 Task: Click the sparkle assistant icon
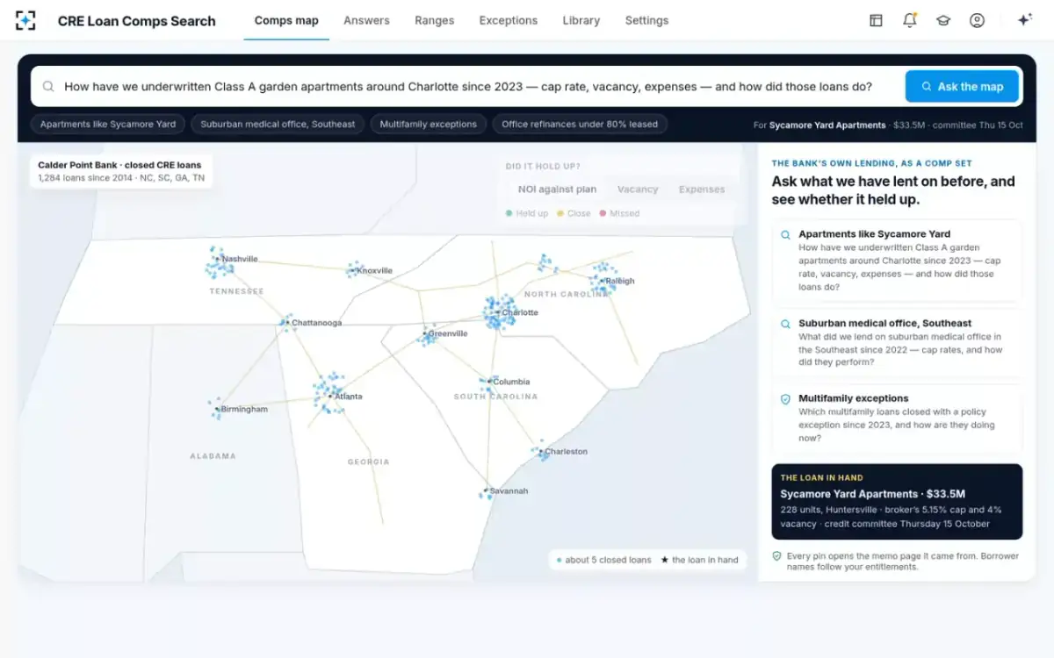click(x=1024, y=20)
